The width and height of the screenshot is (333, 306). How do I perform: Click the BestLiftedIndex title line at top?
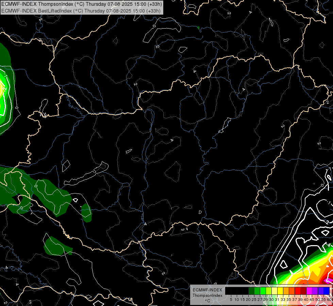click(x=81, y=11)
